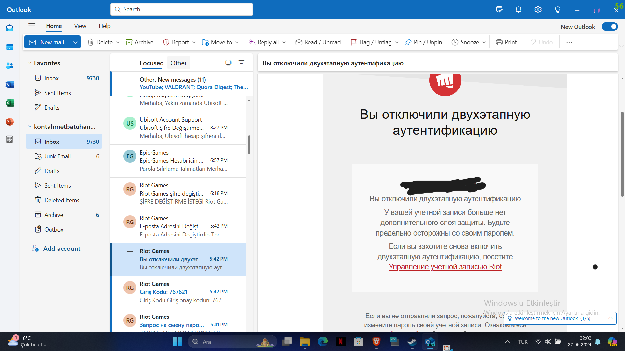Image resolution: width=625 pixels, height=351 pixels.
Task: Open the Управление учетной записью Riot link
Action: (x=445, y=267)
